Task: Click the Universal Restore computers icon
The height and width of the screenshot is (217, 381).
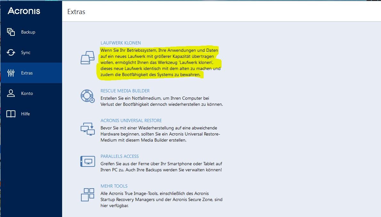Action: pyautogui.click(x=87, y=129)
